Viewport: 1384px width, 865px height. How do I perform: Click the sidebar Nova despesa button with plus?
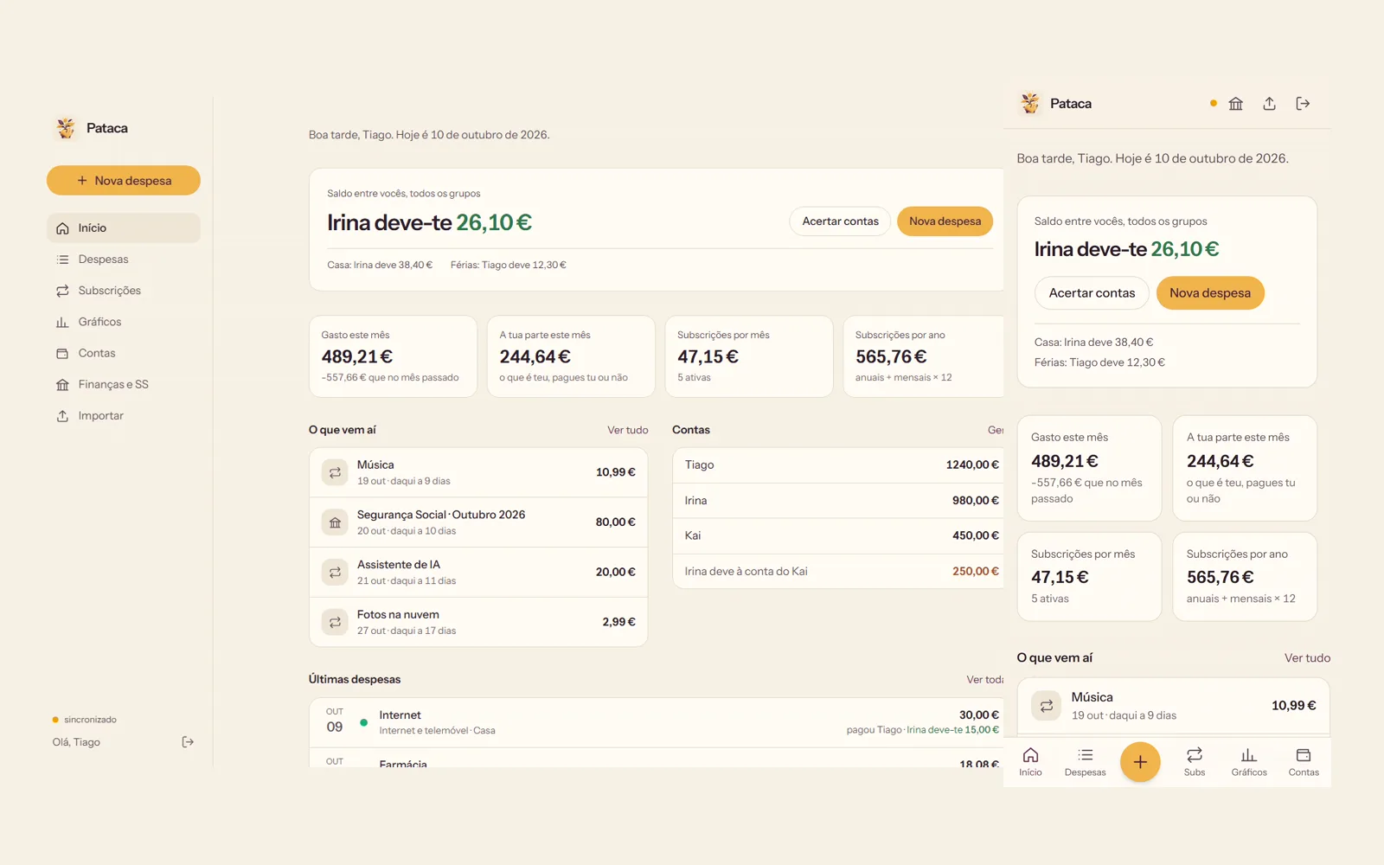coord(124,181)
